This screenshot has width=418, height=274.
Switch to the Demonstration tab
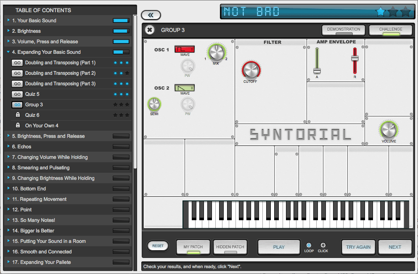point(344,30)
